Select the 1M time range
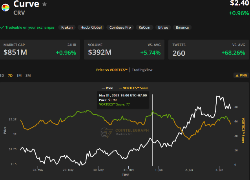This screenshot has width=250, height=180. pyautogui.click(x=19, y=76)
